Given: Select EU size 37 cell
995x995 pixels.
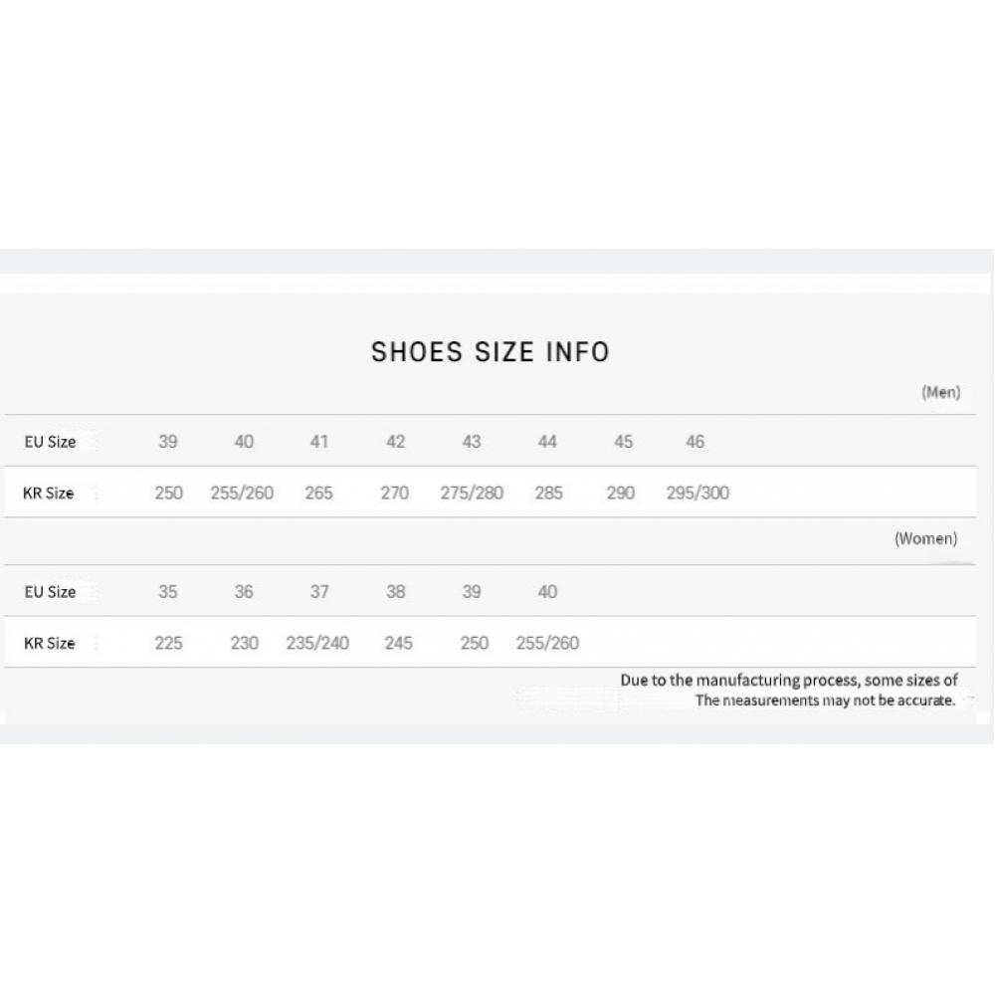Looking at the screenshot, I should click(x=318, y=592).
